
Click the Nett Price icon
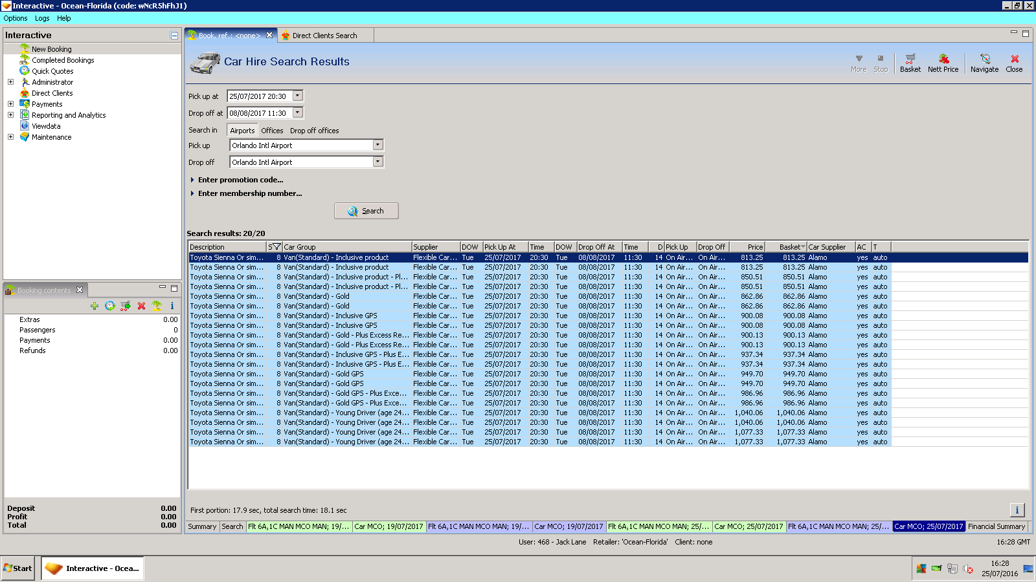(943, 63)
